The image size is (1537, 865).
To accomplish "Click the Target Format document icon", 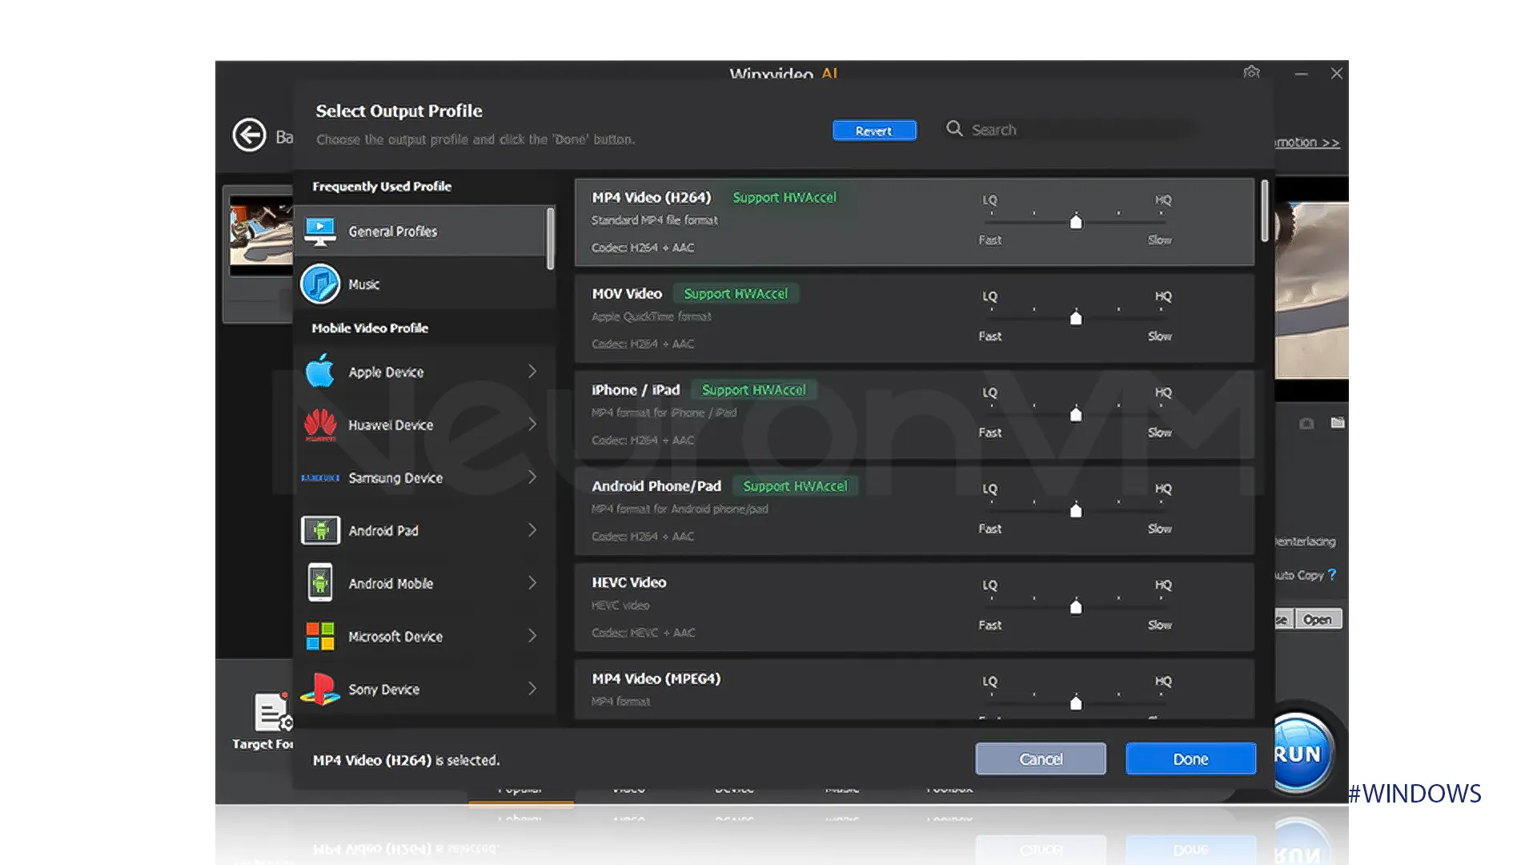I will click(273, 712).
